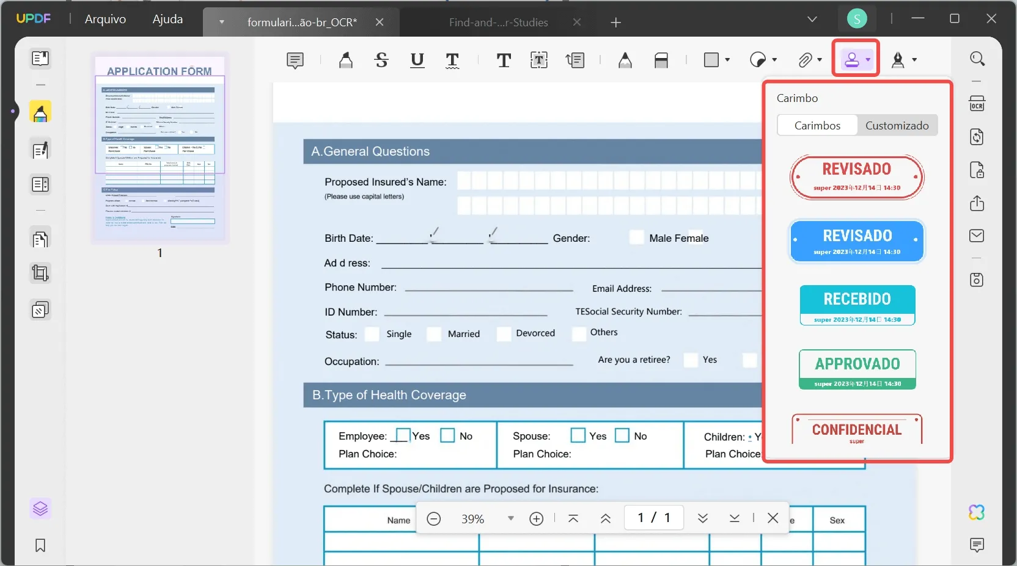Open the OCR tool in right sidebar
Viewport: 1017px width, 566px height.
(977, 103)
